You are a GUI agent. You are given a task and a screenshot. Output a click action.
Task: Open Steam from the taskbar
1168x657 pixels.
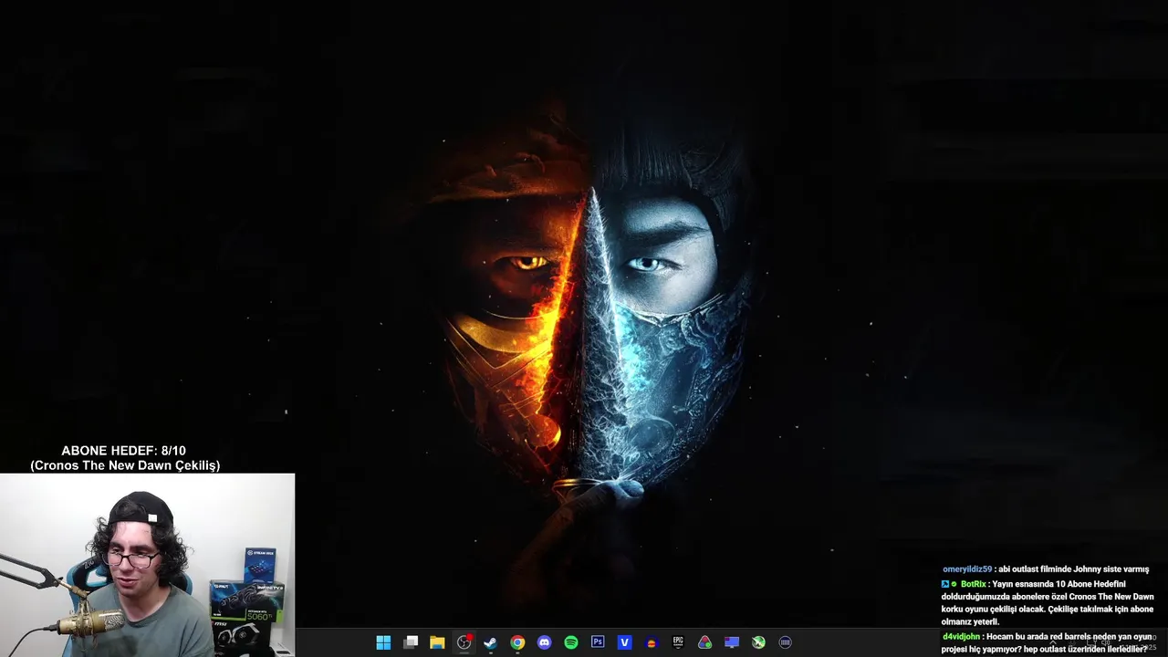490,642
